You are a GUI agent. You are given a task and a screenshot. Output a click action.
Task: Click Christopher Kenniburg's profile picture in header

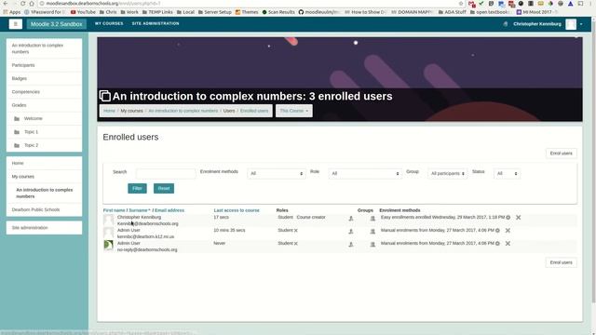[571, 24]
